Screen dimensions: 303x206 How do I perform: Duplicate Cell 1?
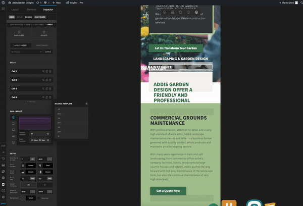[47, 71]
